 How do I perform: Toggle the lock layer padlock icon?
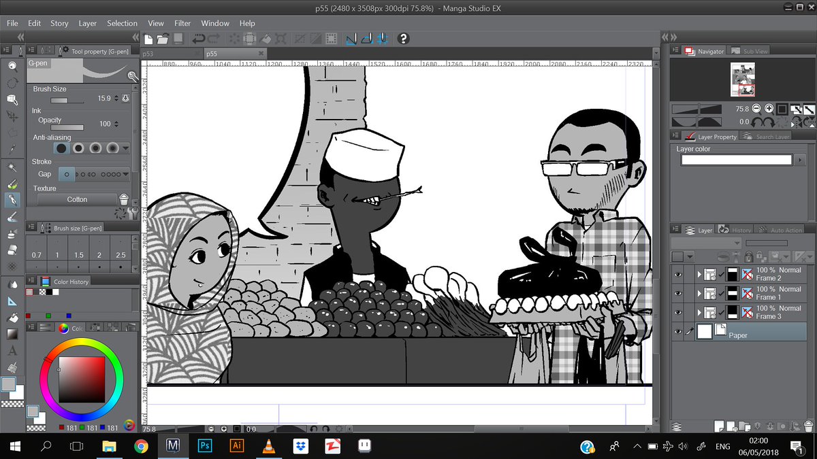[x=748, y=257]
